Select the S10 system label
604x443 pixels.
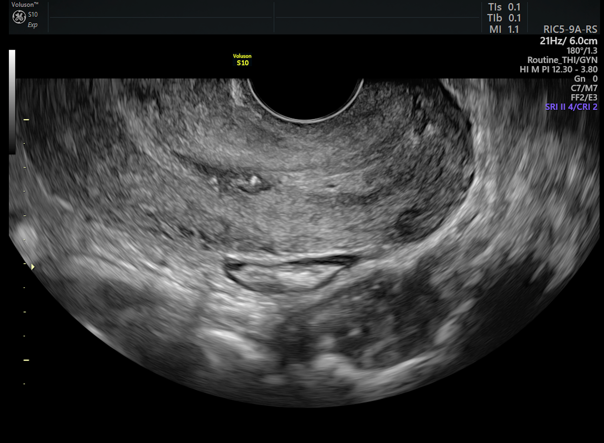[34, 15]
